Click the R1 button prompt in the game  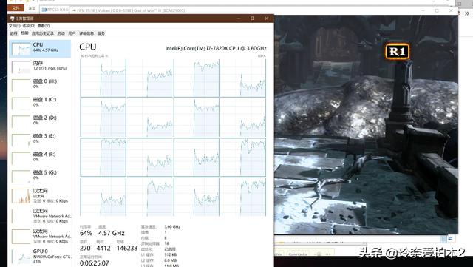point(398,51)
